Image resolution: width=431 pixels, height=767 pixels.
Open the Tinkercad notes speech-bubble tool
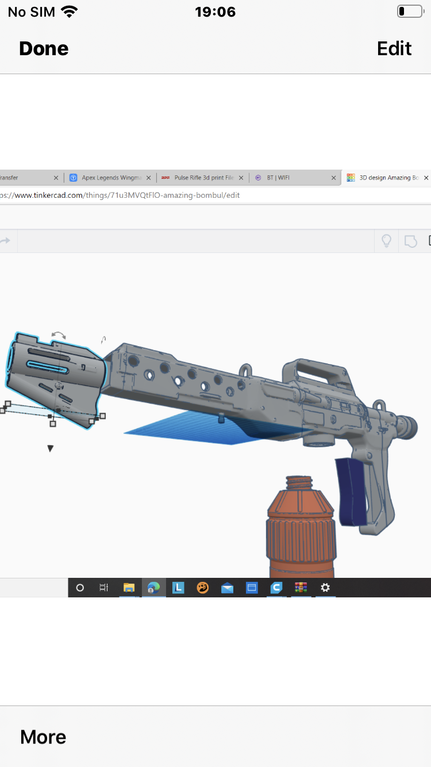tap(411, 241)
